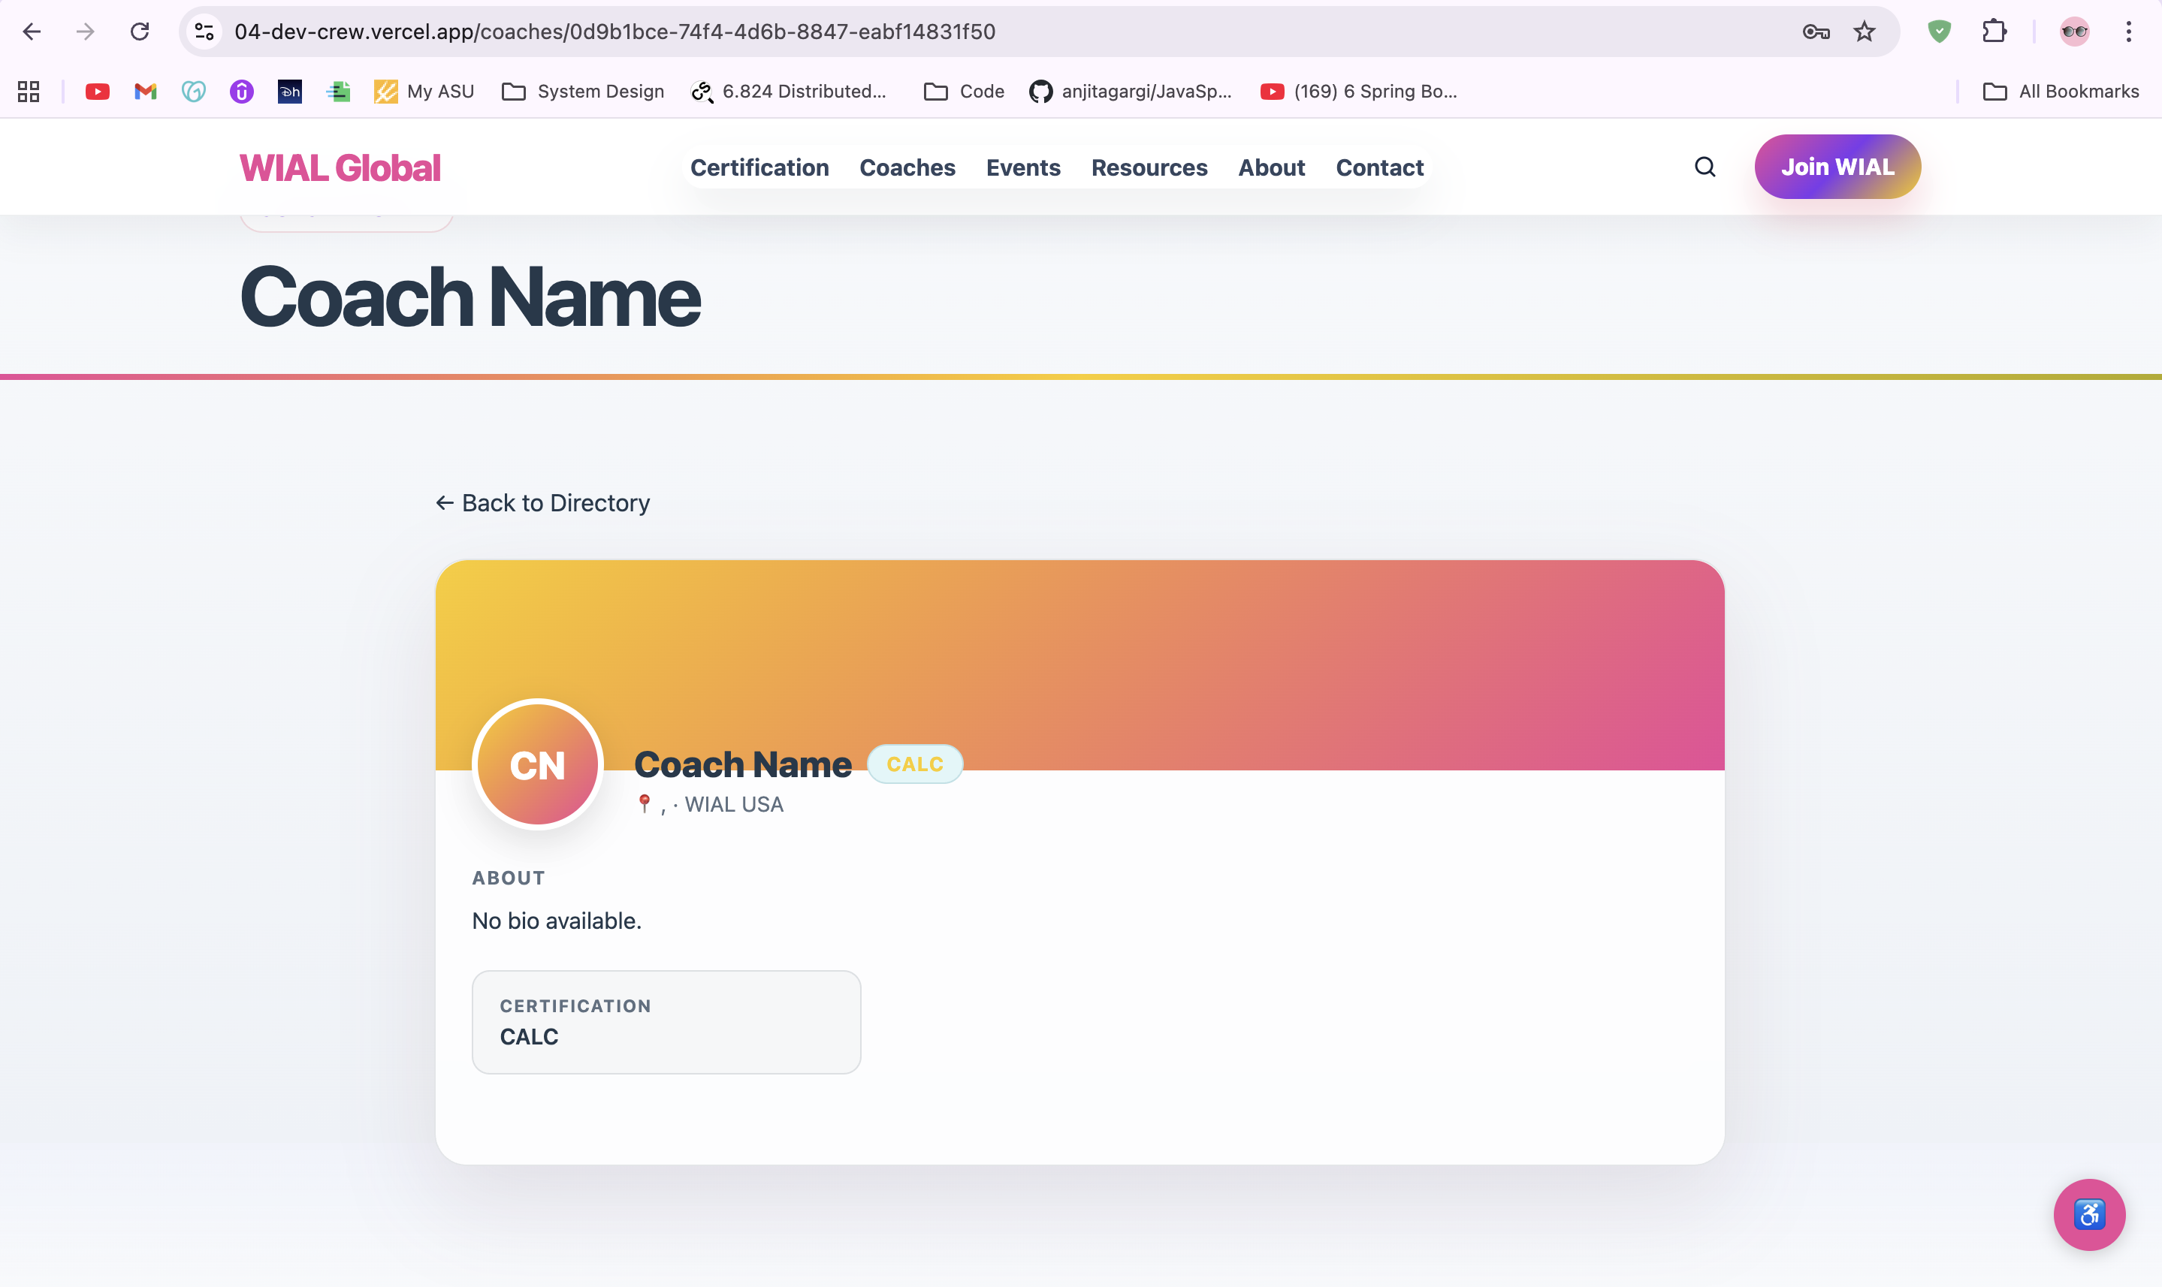Bookmark this page with star icon
This screenshot has width=2162, height=1287.
pos(1865,32)
